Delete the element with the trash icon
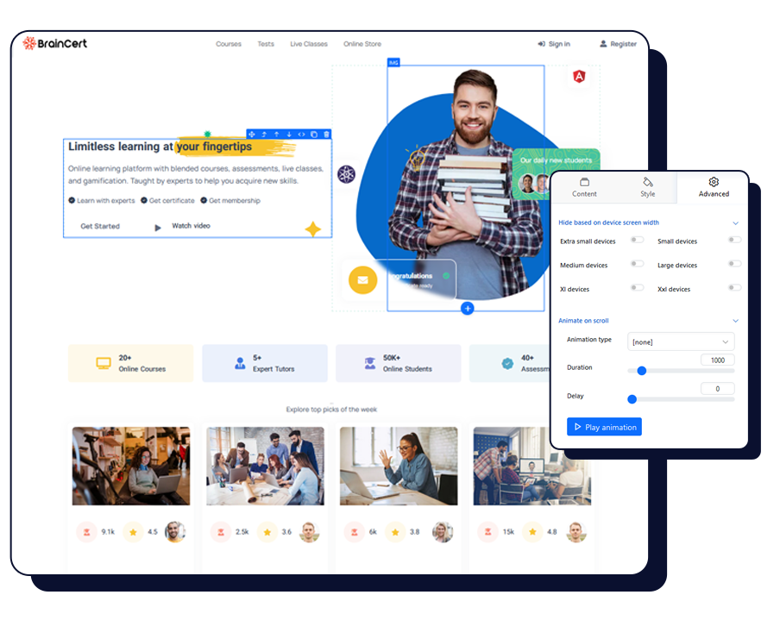The width and height of the screenshot is (780, 620). coord(327,134)
